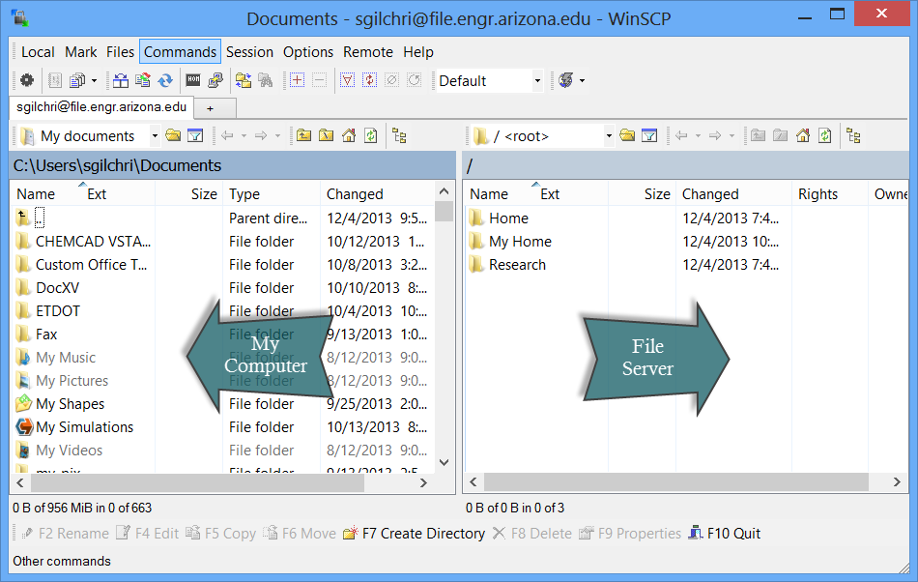Open the Help menu
The height and width of the screenshot is (582, 918).
point(418,52)
